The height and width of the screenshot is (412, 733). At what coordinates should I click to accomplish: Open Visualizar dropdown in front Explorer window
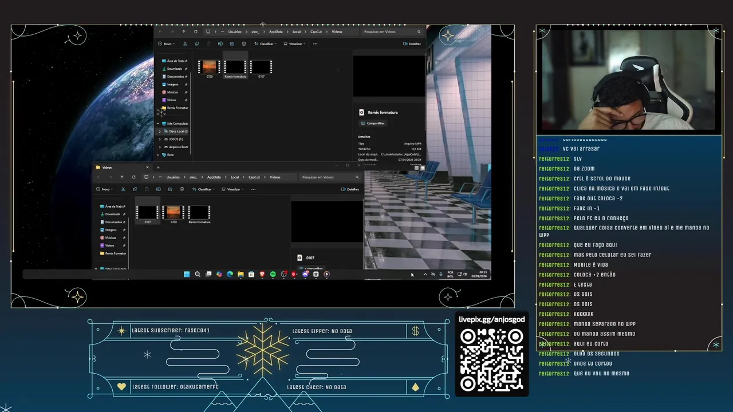(232, 189)
